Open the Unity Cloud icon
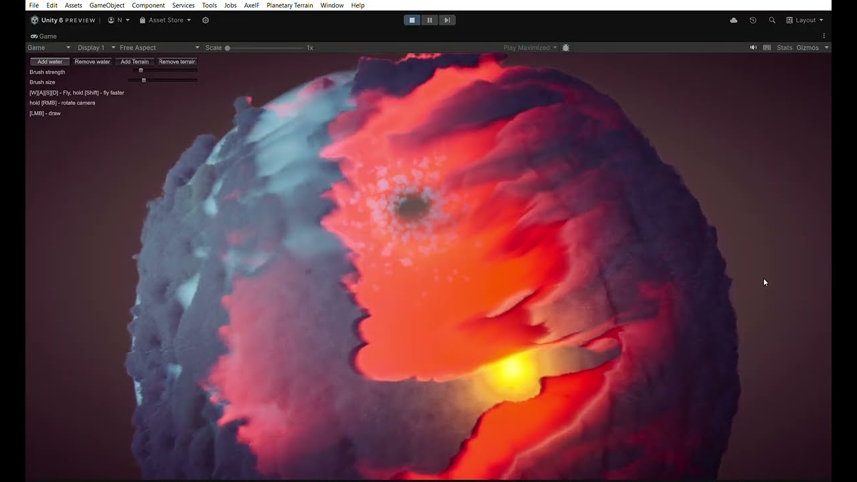Screen dimensions: 857x482 [x=734, y=20]
